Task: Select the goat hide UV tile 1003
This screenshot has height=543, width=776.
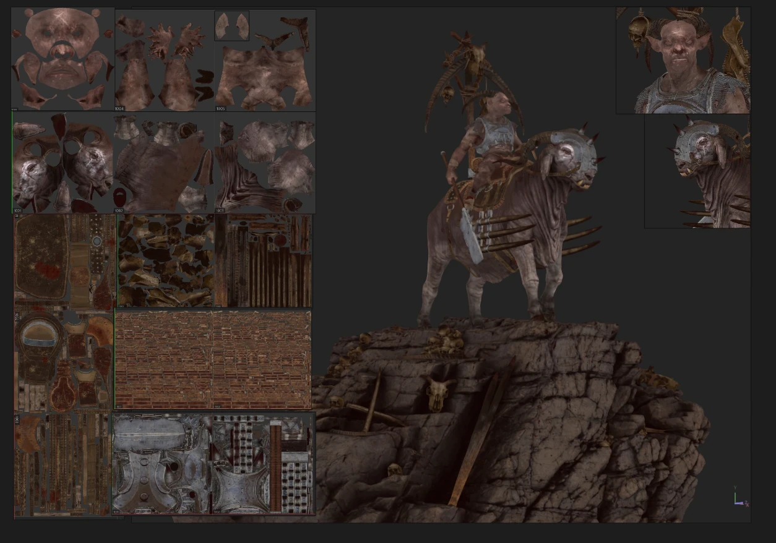Action: click(265, 163)
